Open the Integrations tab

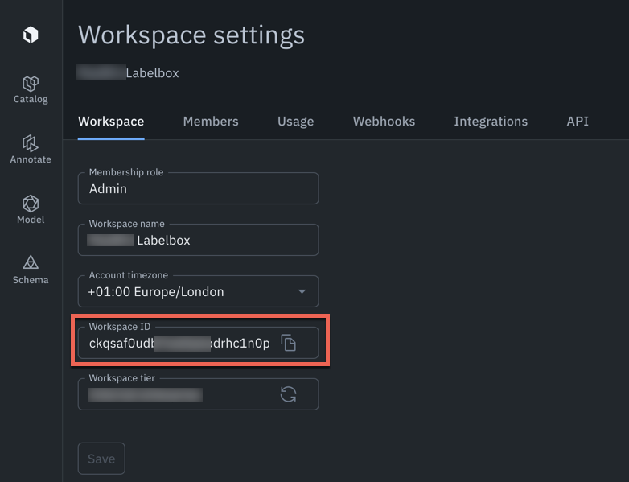pos(491,122)
